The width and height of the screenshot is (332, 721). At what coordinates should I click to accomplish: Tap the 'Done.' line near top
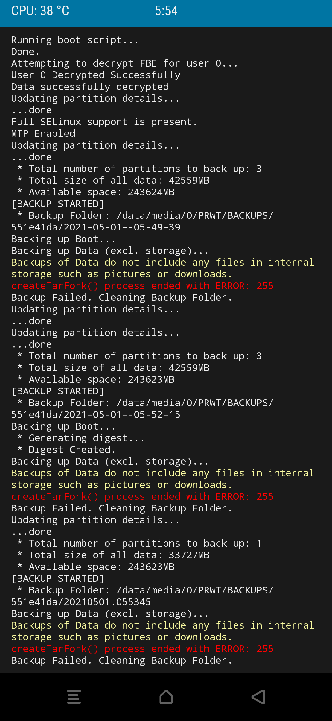(25, 52)
